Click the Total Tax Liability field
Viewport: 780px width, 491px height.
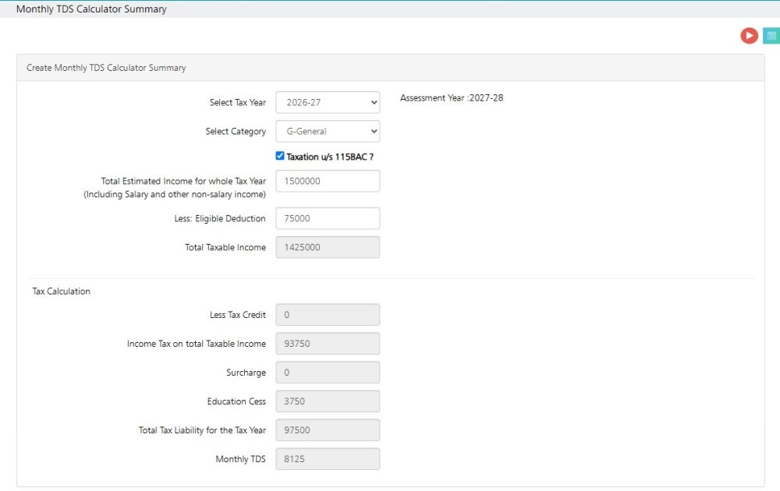click(x=328, y=430)
